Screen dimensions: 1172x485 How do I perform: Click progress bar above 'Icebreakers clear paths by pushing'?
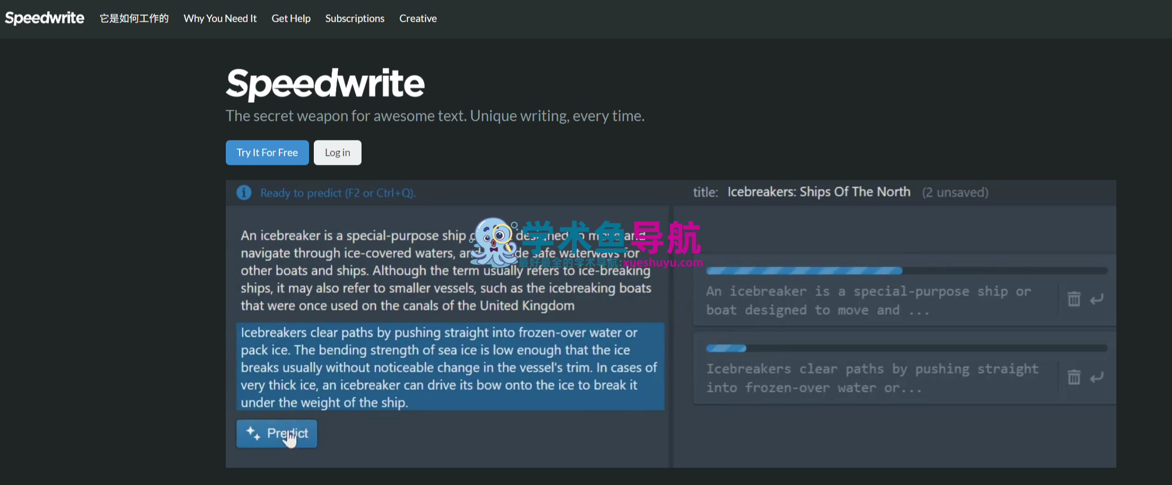[x=906, y=348]
